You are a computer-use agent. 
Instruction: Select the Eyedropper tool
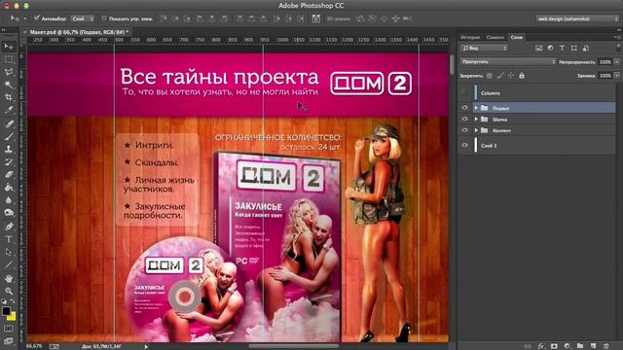9,110
